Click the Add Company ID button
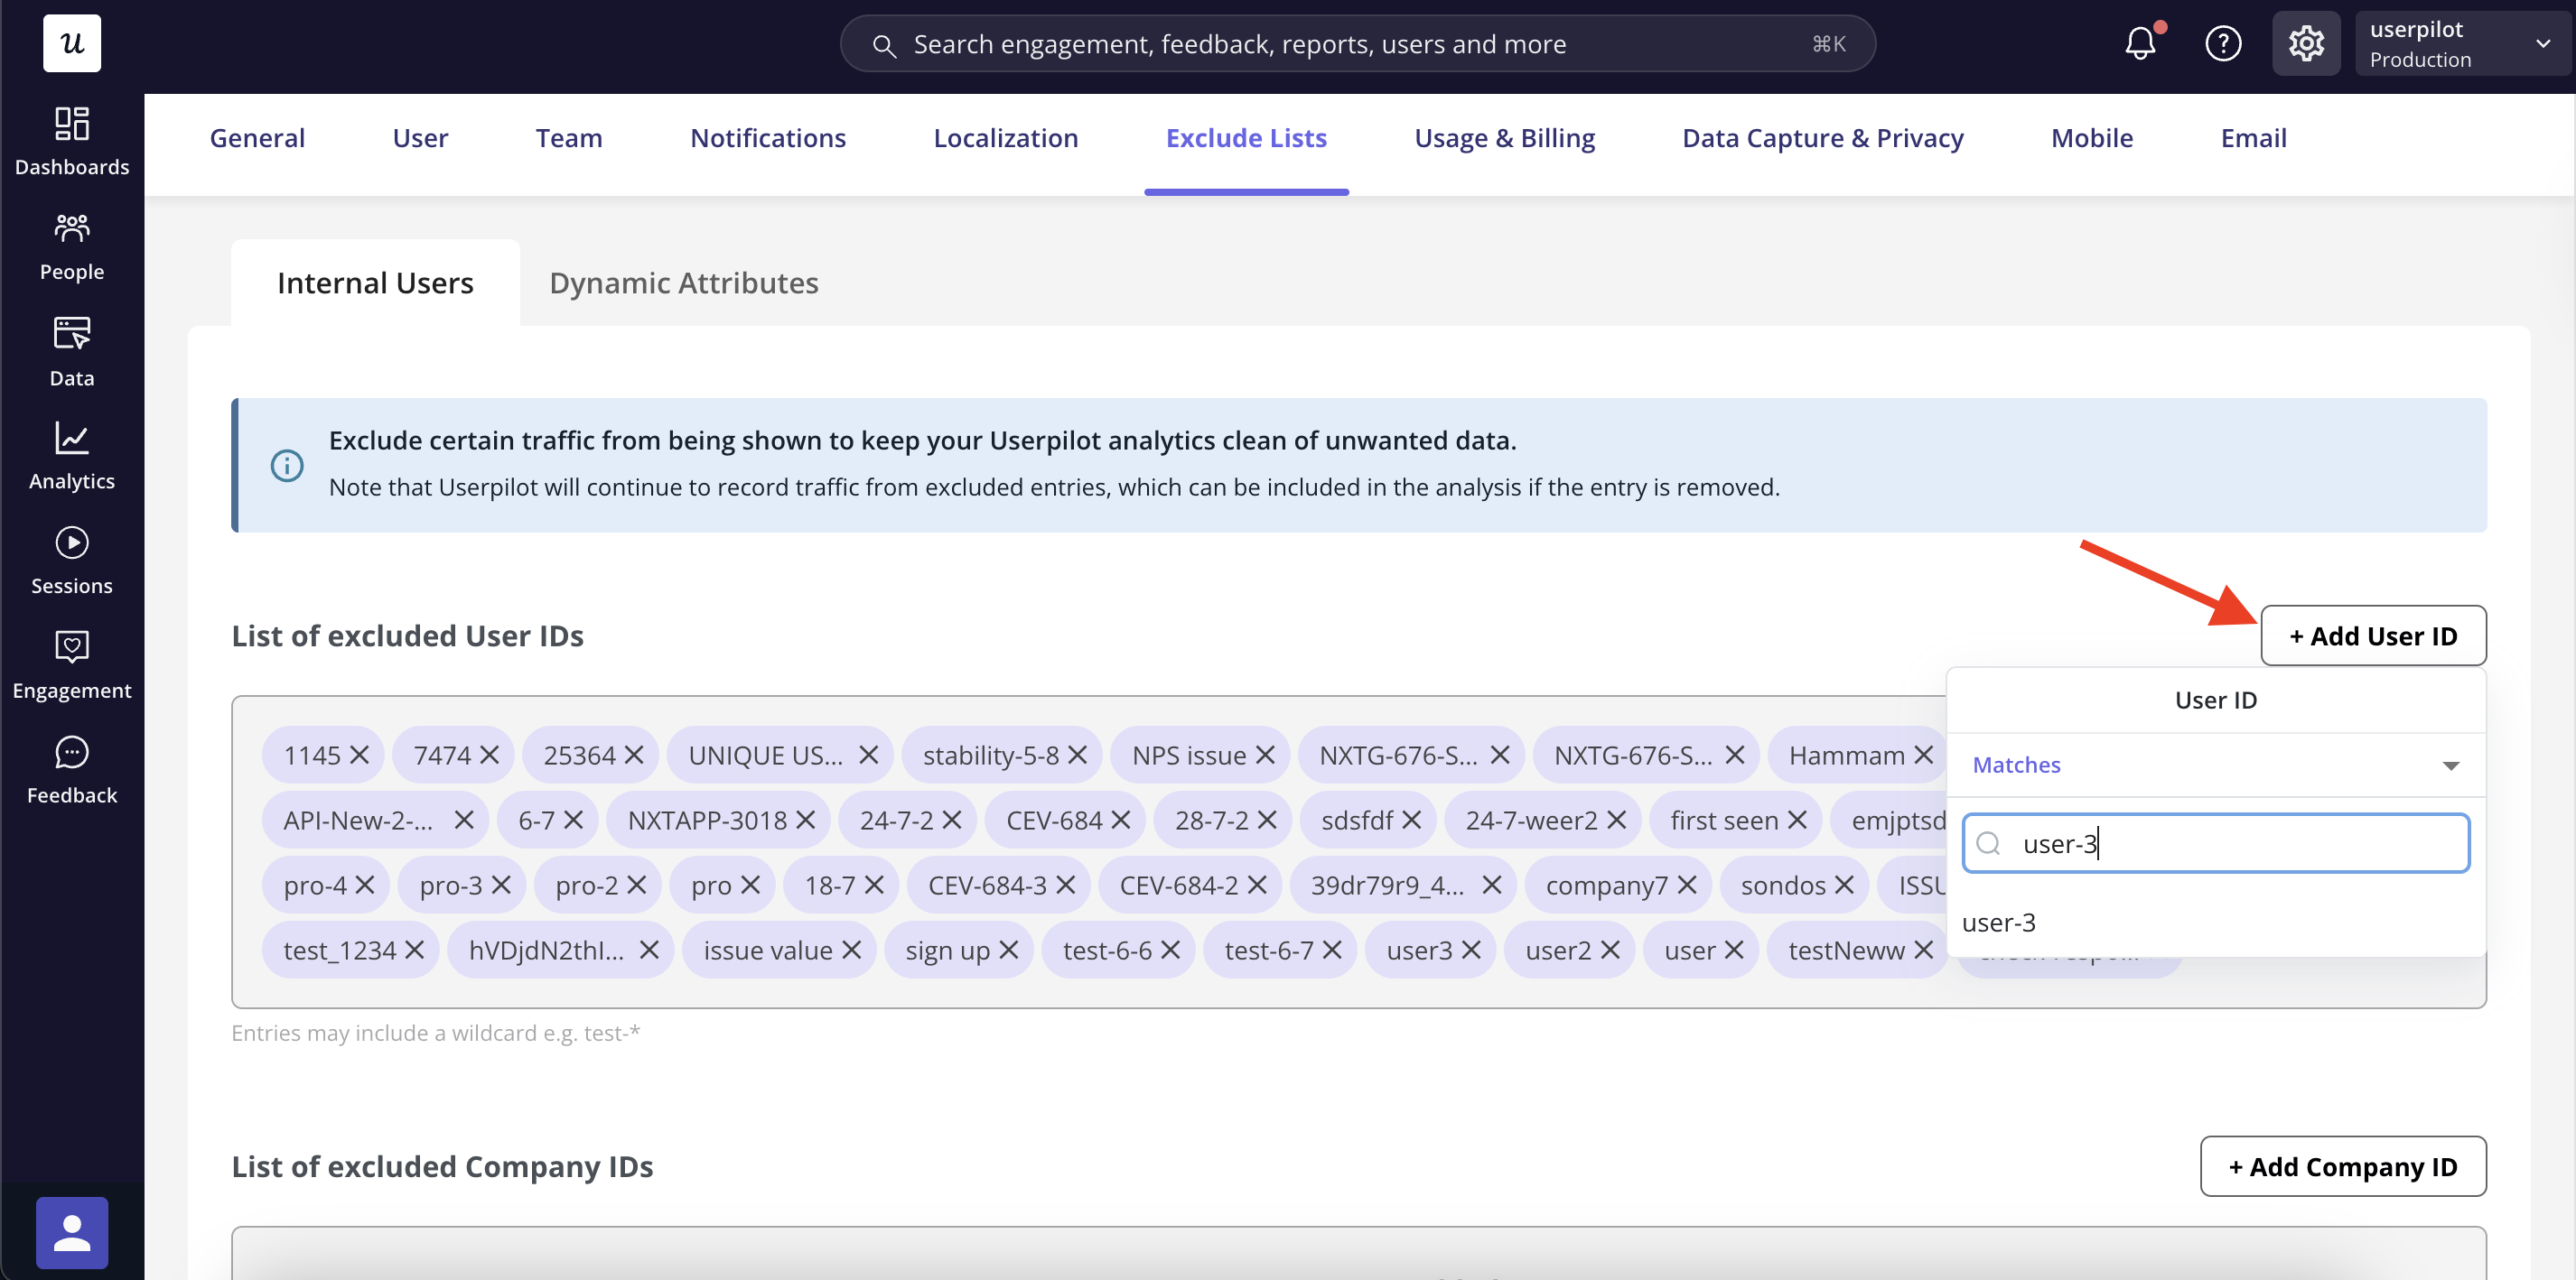2576x1280 pixels. (2342, 1166)
